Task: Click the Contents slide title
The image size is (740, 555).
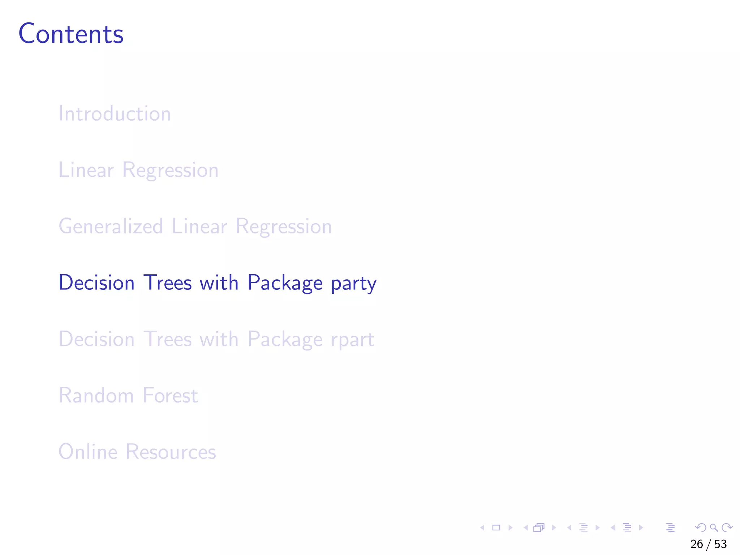Action: 71,34
